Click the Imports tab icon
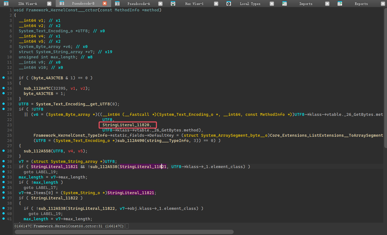 click(x=284, y=4)
